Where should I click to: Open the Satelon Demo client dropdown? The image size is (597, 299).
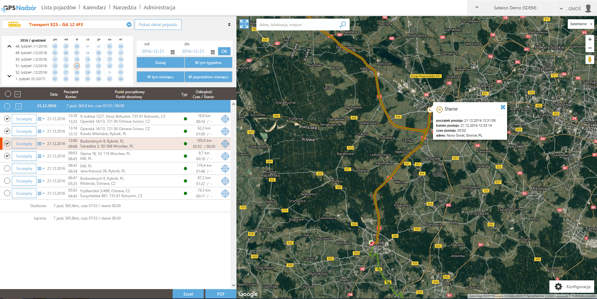pyautogui.click(x=477, y=7)
